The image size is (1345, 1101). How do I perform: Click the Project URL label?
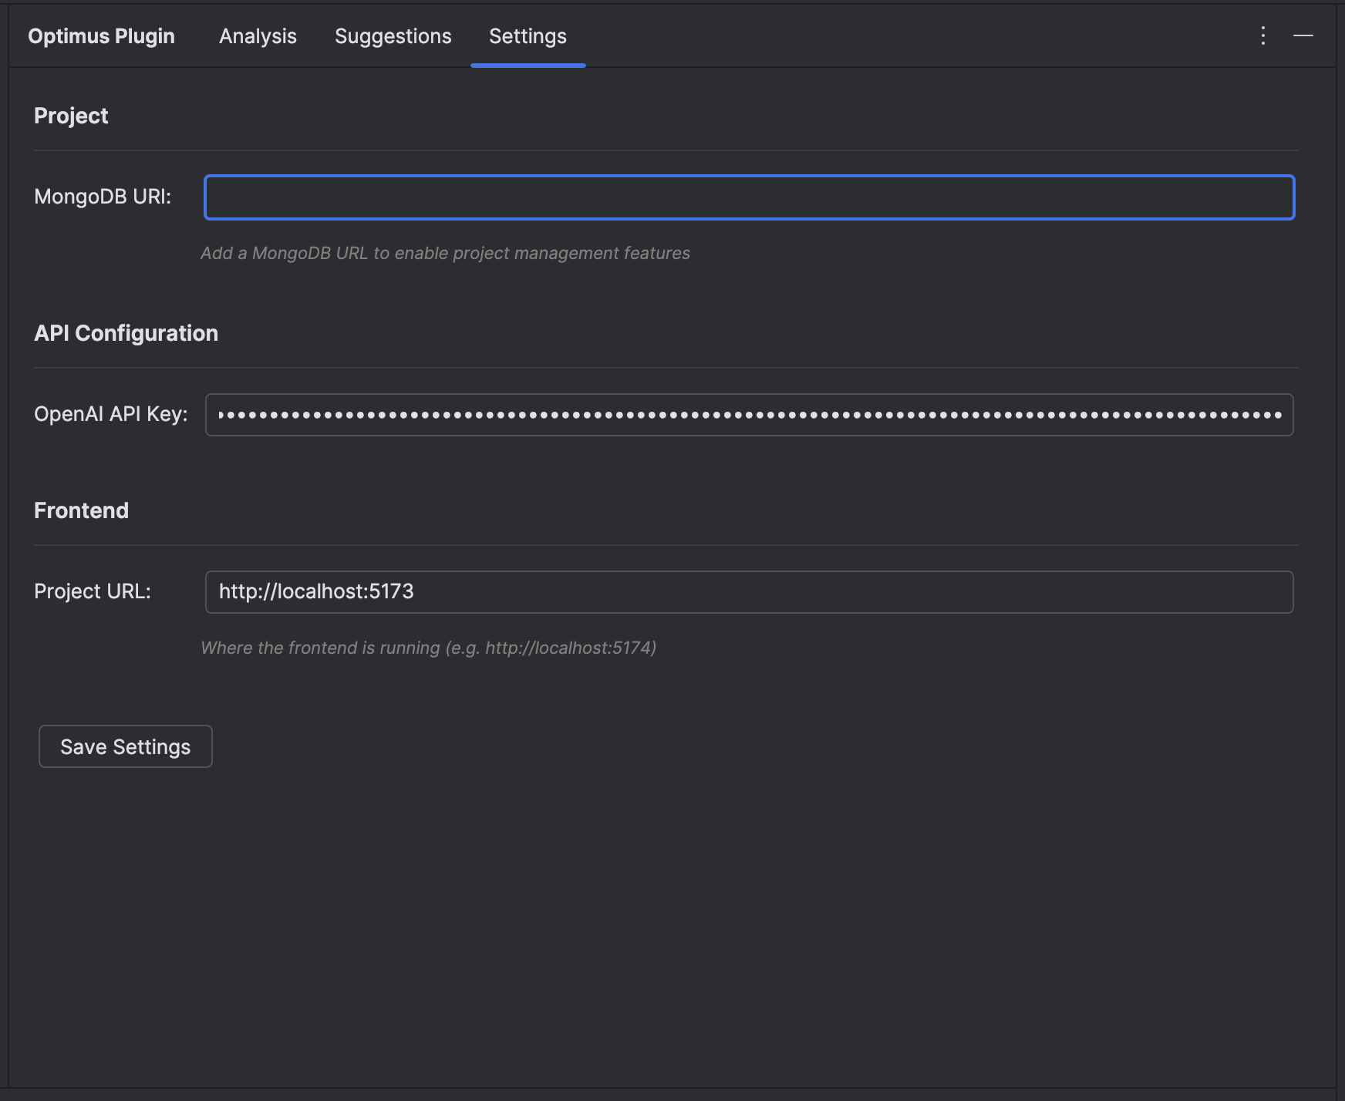tap(93, 591)
